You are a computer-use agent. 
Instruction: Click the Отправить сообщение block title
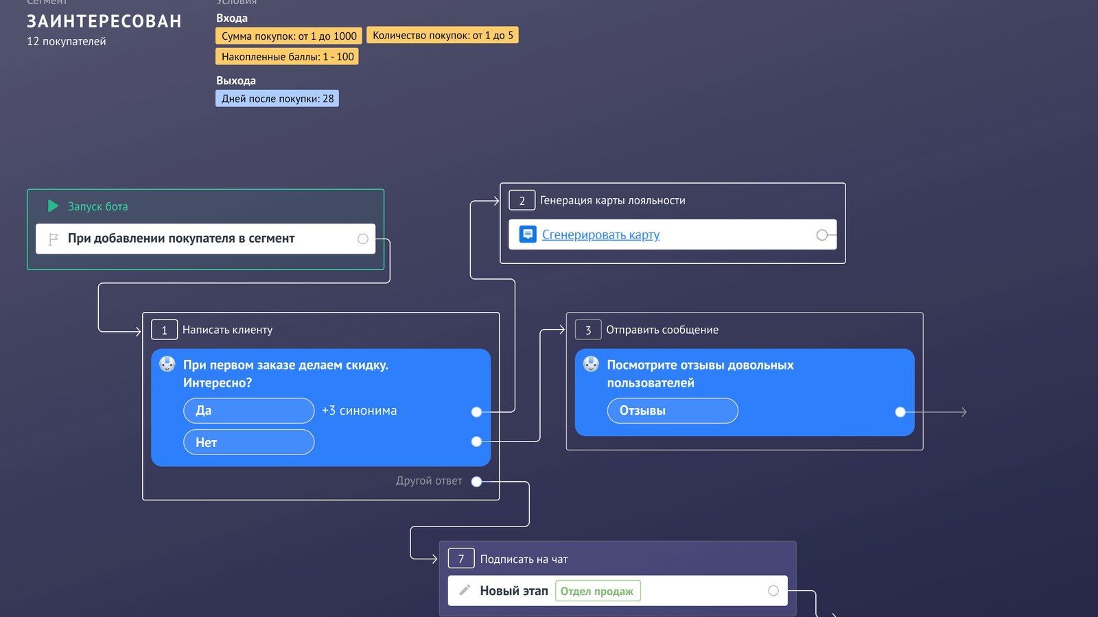[x=662, y=330]
